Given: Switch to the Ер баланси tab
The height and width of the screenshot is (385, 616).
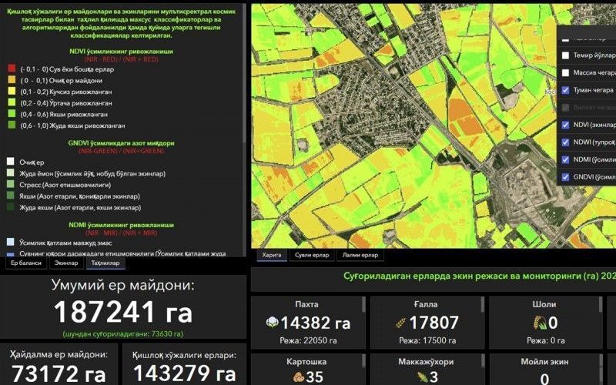Looking at the screenshot, I should pos(26,263).
